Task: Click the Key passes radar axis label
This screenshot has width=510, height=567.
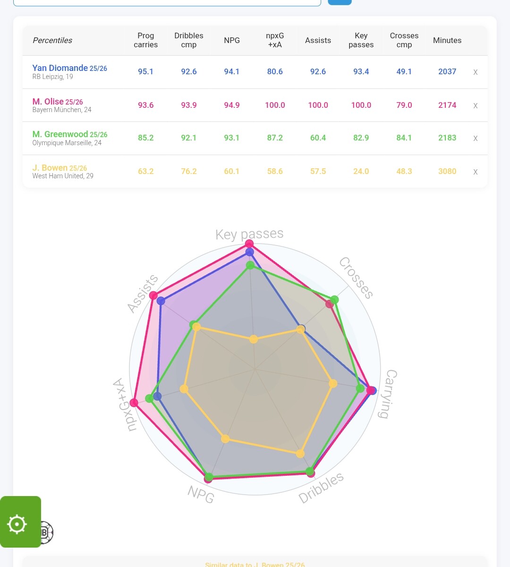Action: pyautogui.click(x=249, y=234)
